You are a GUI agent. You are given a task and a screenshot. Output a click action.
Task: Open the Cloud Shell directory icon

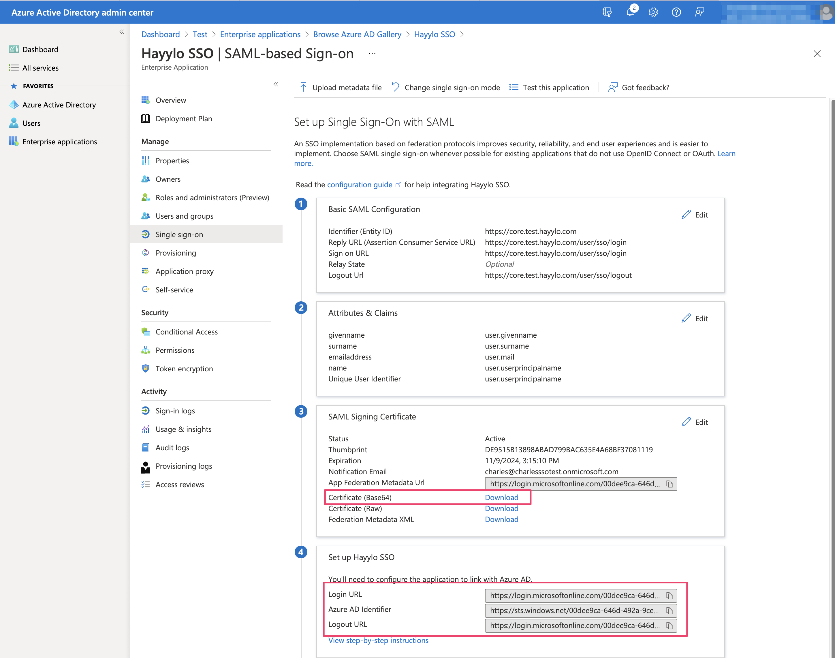tap(607, 12)
